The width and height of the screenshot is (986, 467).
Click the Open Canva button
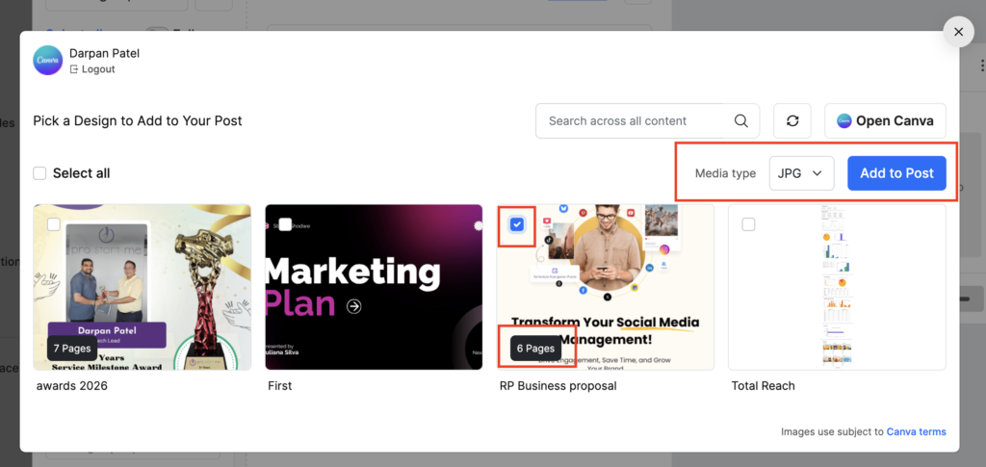[886, 120]
